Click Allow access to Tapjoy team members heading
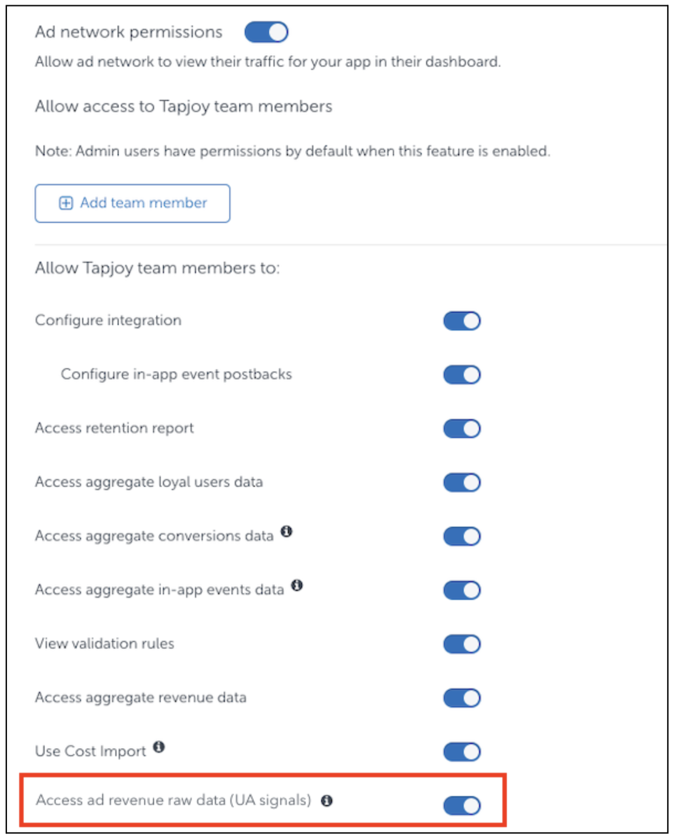 (x=183, y=107)
